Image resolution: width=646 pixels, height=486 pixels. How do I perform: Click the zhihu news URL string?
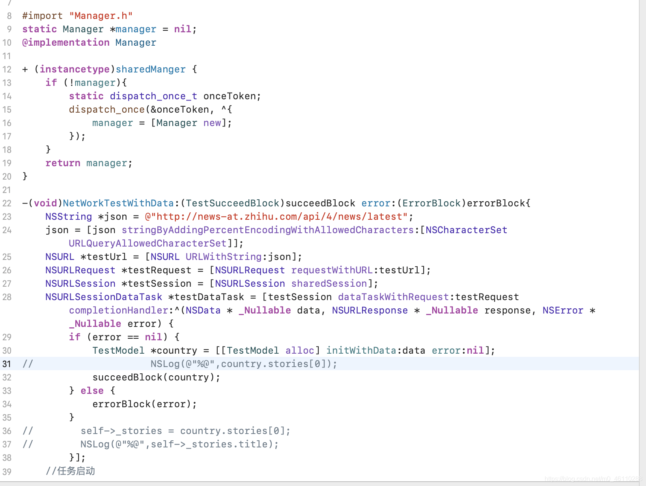tap(276, 217)
